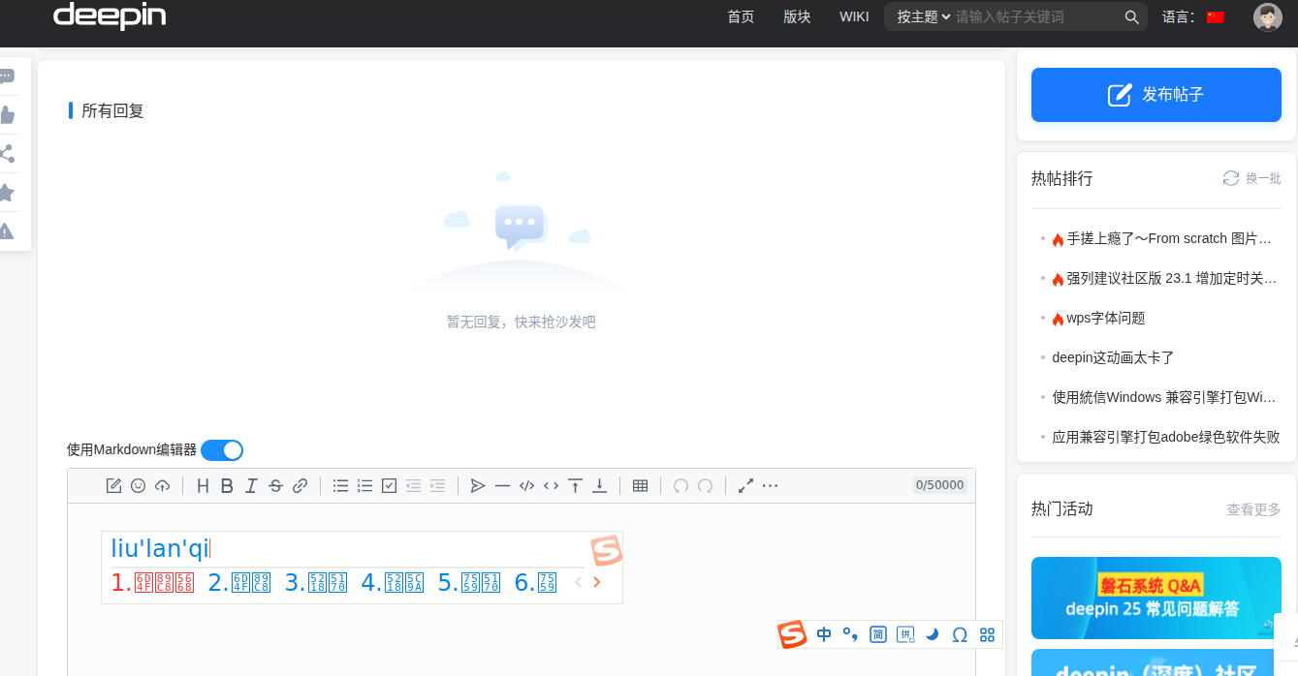Click 查看更多 for hot activities
The height and width of the screenshot is (676, 1298).
click(x=1254, y=509)
